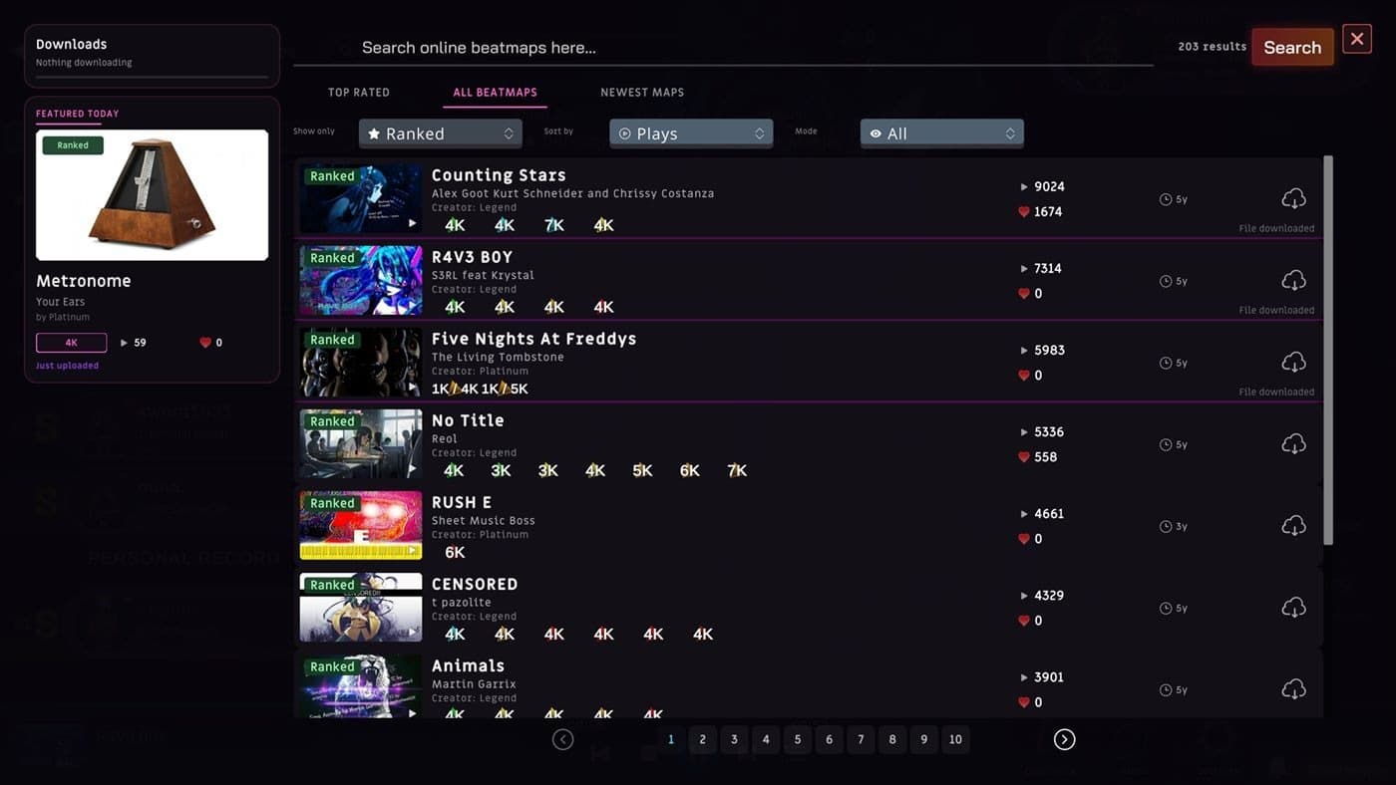Close the beatmap browser with X
1396x785 pixels.
(x=1357, y=39)
